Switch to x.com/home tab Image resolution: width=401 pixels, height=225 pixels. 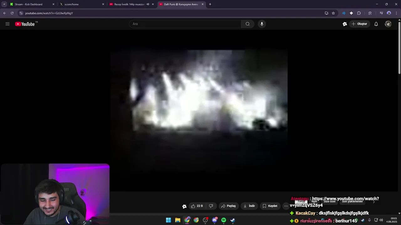click(x=82, y=4)
